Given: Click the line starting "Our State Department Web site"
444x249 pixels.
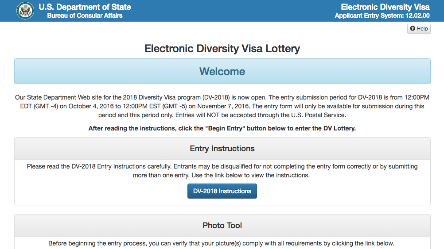Looking at the screenshot, I should pyautogui.click(x=222, y=97).
